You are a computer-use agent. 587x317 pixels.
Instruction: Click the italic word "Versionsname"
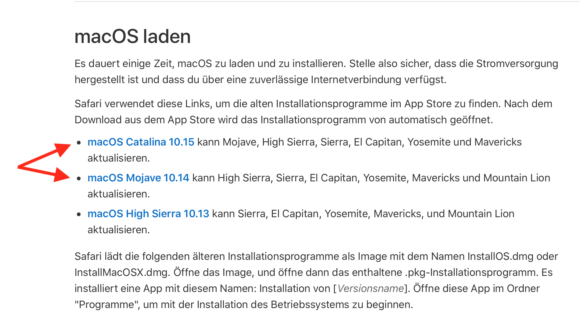pos(370,289)
